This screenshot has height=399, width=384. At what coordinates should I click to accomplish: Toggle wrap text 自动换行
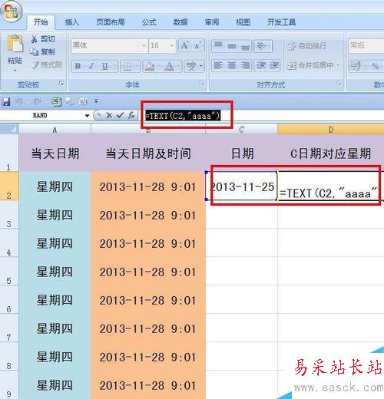(x=307, y=46)
